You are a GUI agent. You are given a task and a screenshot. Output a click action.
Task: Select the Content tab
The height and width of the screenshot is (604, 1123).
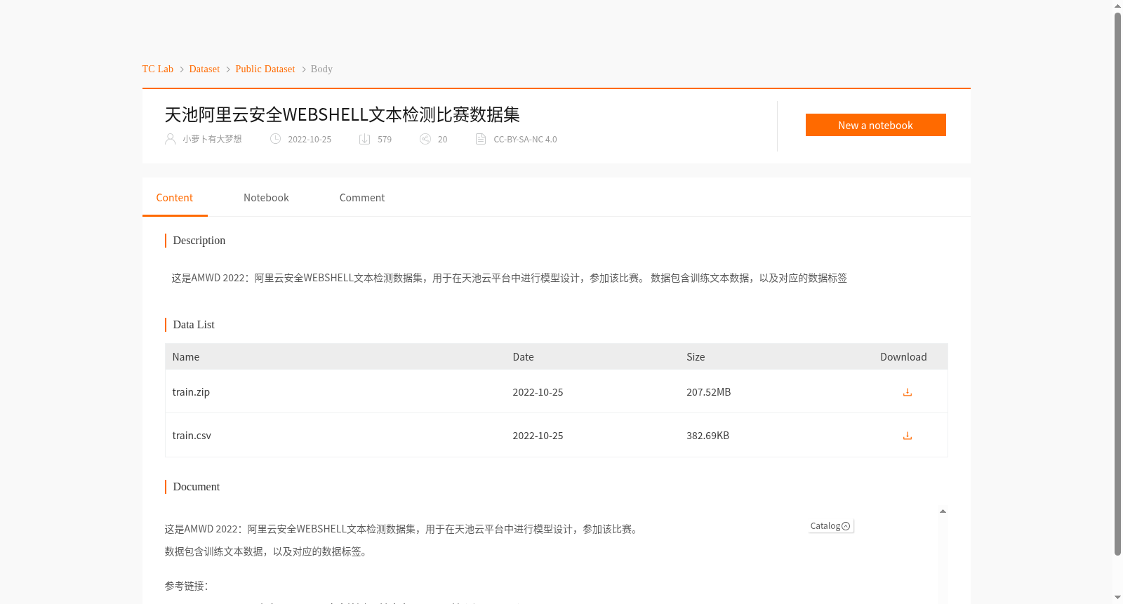click(174, 198)
